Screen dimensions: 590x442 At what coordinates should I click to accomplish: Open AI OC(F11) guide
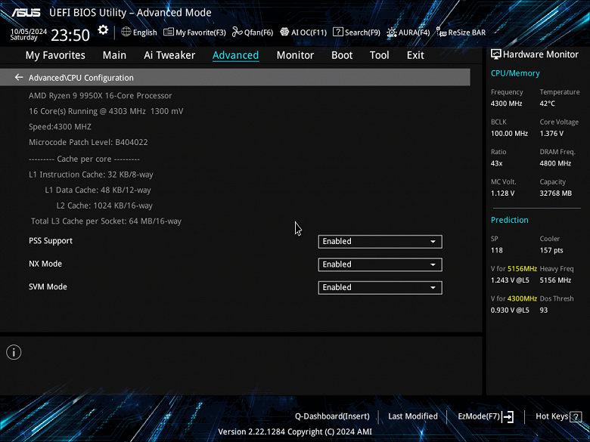pos(303,32)
